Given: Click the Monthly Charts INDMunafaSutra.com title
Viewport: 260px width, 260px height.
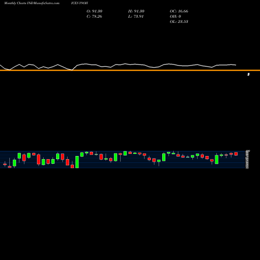Looking at the screenshot, I should point(32,3).
